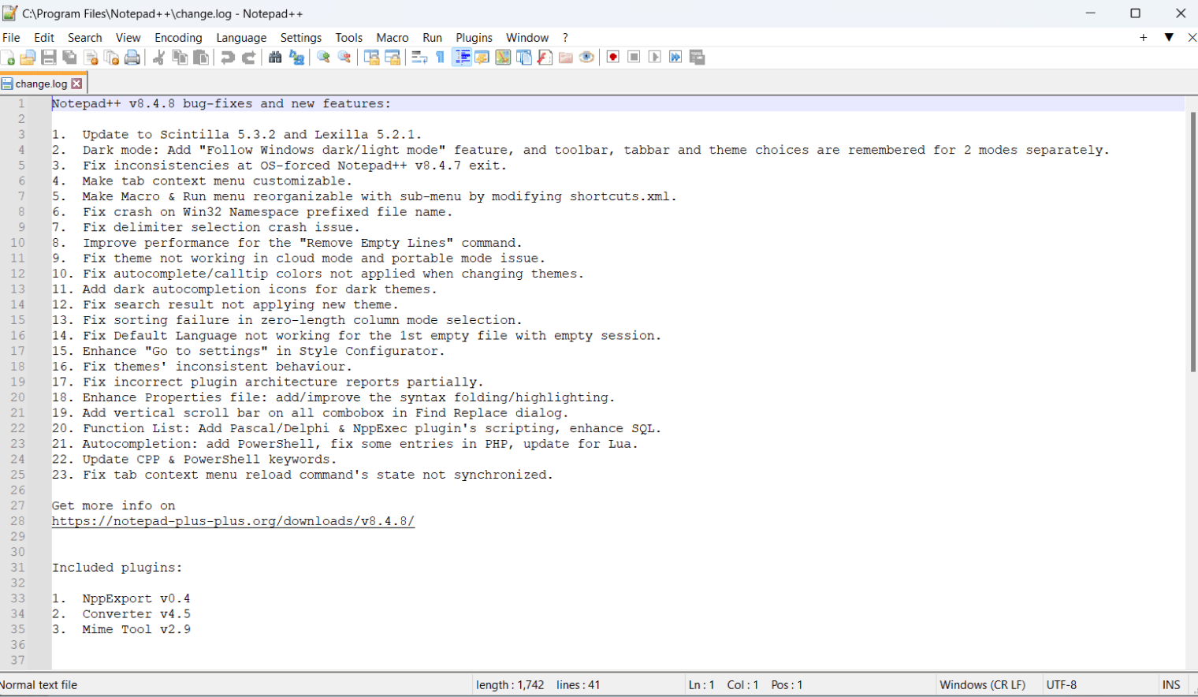The image size is (1198, 697).
Task: Save the document with the Save icon
Action: (x=49, y=58)
